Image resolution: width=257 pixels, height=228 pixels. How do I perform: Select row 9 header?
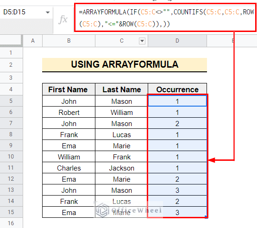click(11, 146)
